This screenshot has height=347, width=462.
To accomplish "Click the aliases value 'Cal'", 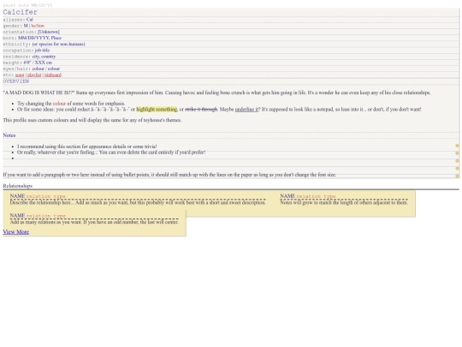I will point(30,20).
